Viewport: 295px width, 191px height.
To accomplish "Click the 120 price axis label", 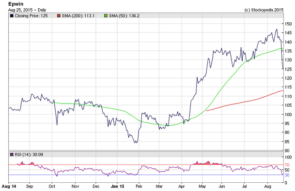I will (x=288, y=78).
